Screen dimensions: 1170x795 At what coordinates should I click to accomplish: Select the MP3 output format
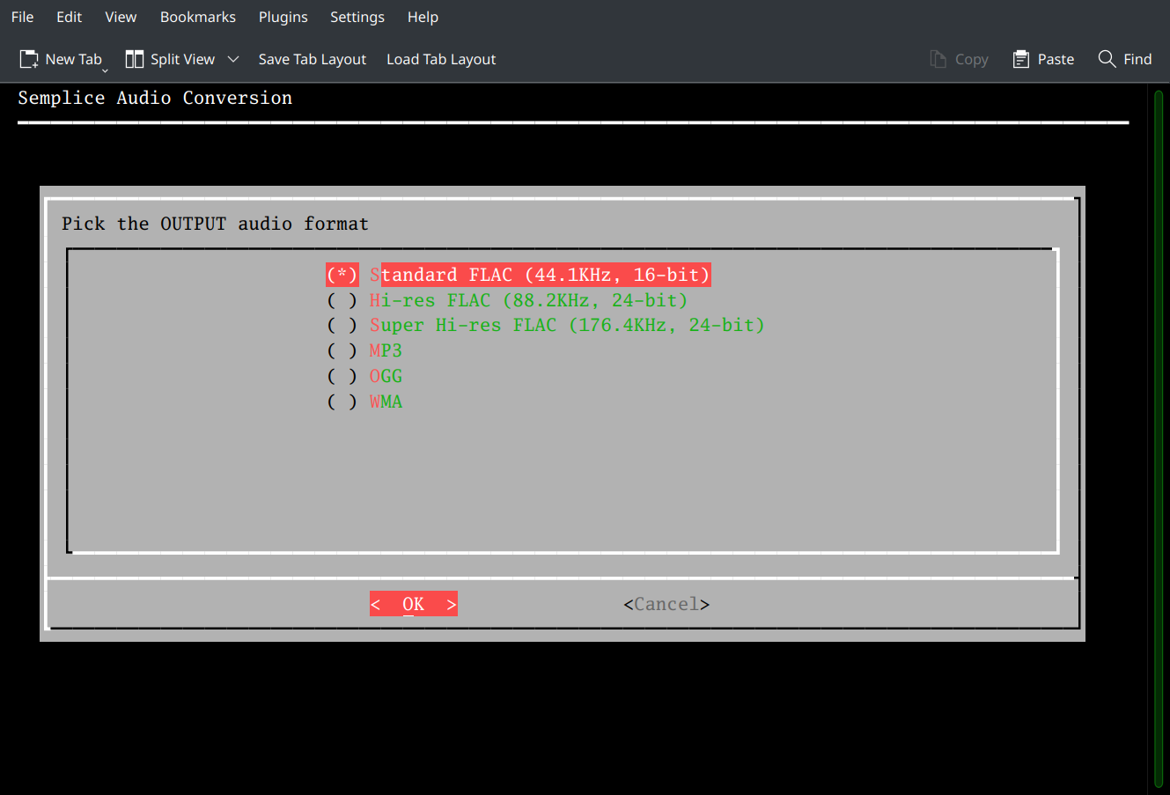(x=342, y=350)
